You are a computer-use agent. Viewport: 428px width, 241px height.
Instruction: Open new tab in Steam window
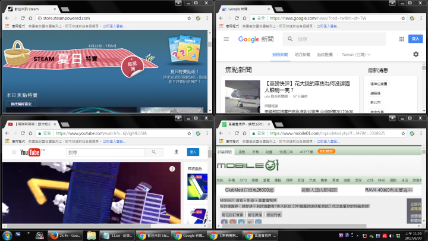[65, 10]
